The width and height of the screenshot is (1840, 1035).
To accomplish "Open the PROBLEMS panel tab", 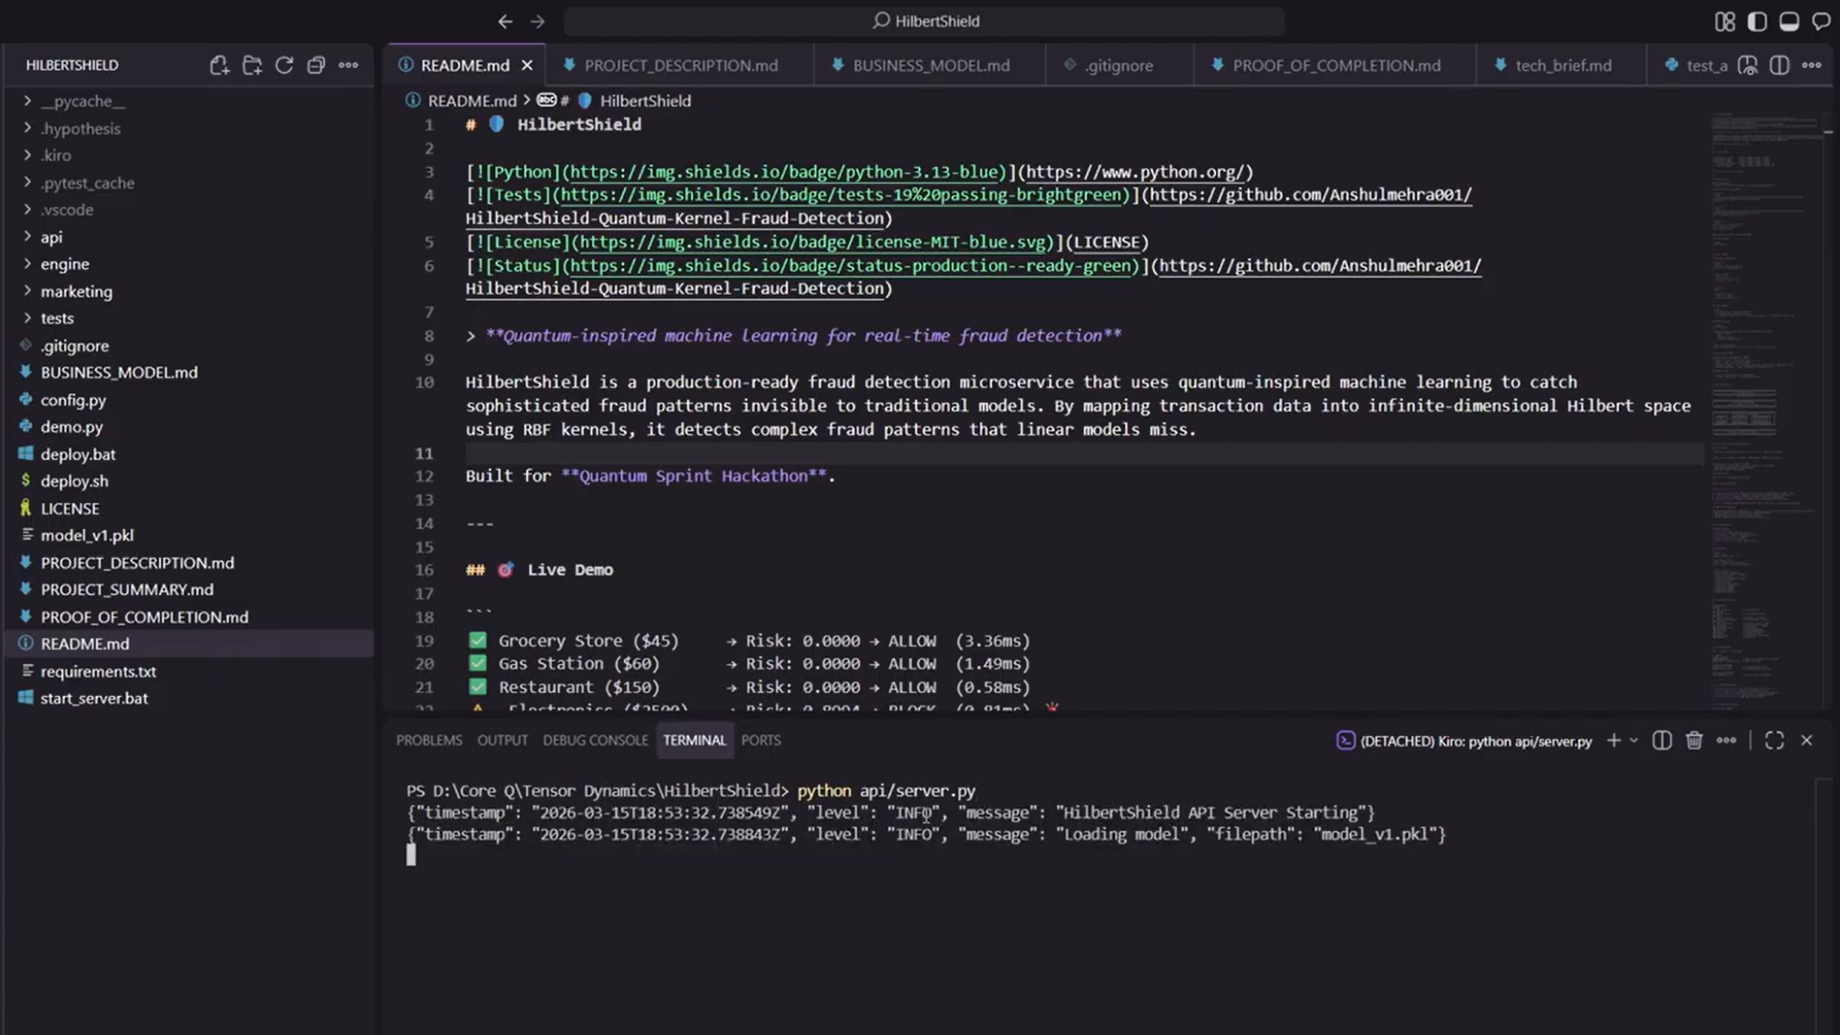I will pyautogui.click(x=428, y=741).
